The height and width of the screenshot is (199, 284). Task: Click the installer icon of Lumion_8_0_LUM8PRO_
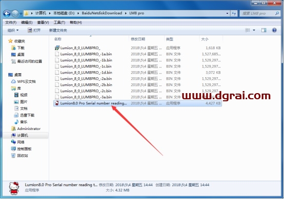pyautogui.click(x=57, y=48)
